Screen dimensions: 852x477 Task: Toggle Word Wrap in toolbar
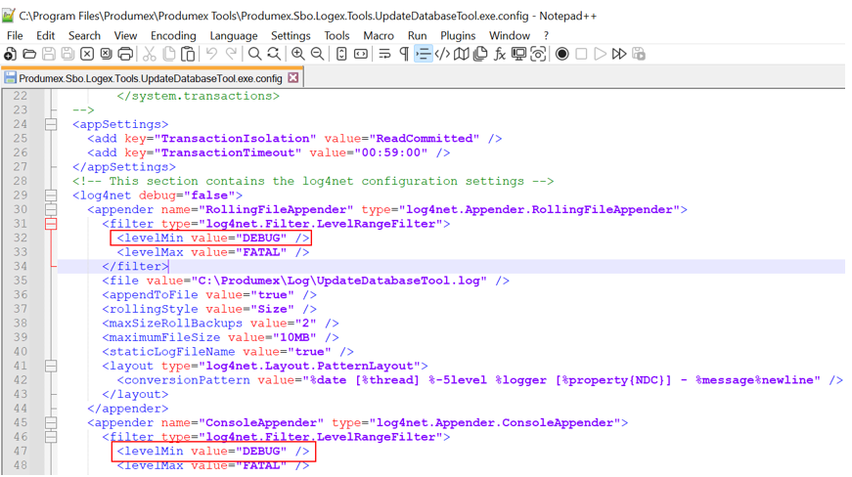point(384,55)
